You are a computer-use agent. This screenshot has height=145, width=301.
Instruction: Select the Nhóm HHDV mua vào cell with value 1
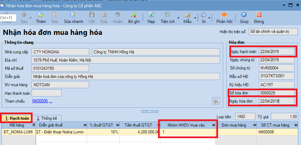tap(188, 132)
